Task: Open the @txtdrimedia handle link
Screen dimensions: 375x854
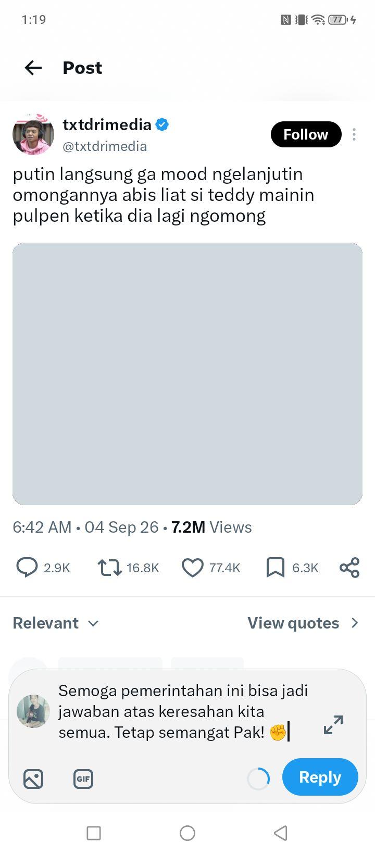Action: tap(105, 146)
